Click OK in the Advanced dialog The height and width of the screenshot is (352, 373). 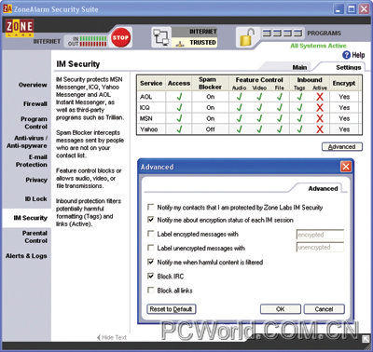pyautogui.click(x=281, y=309)
